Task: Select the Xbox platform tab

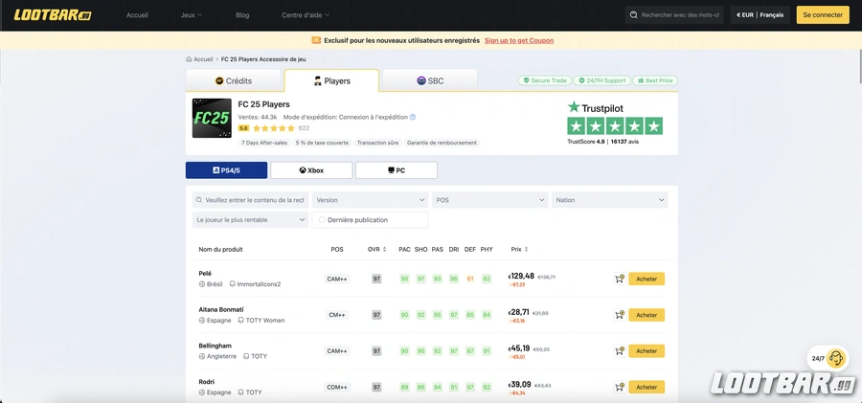Action: pyautogui.click(x=311, y=170)
